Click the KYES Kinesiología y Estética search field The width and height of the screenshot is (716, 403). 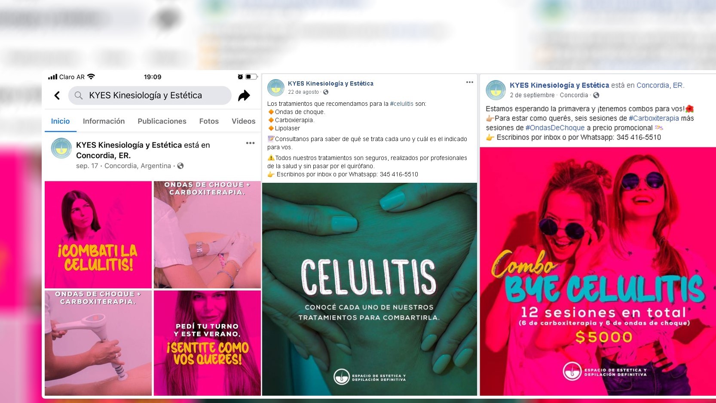coord(150,95)
